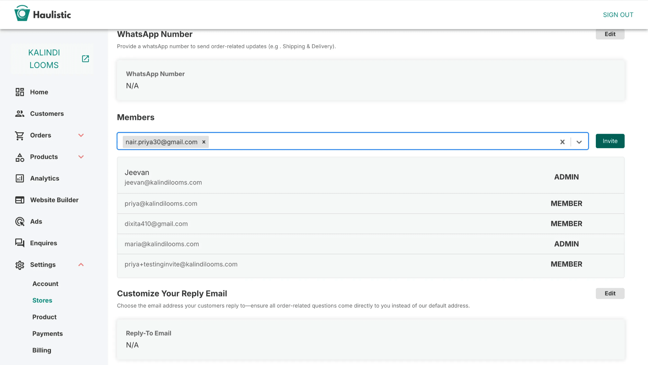Click the Analytics chart icon
Viewport: 648px width, 365px height.
20,178
